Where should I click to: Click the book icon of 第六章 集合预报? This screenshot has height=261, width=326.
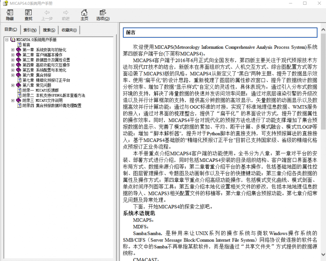tap(19, 75)
